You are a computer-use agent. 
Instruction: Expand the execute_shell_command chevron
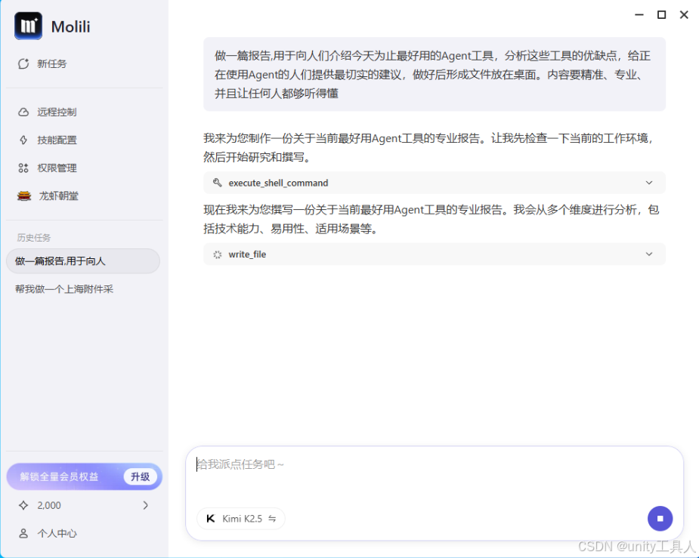(x=648, y=183)
